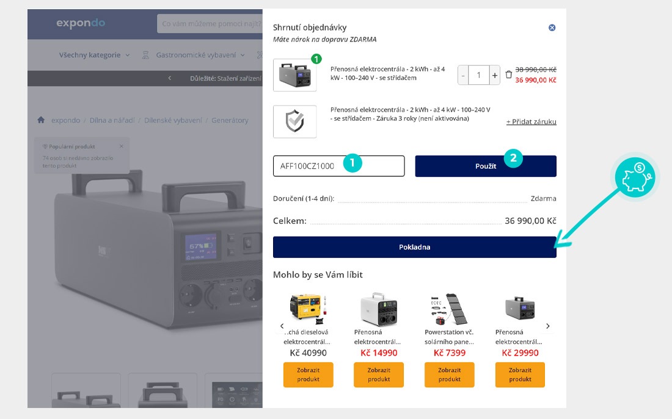Image resolution: width=672 pixels, height=419 pixels.
Task: Dismiss the Populární produkt notification
Action: 121,146
